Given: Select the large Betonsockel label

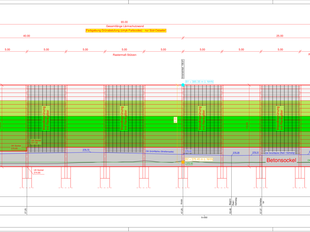Looking at the screenshot, I should click(281, 160).
